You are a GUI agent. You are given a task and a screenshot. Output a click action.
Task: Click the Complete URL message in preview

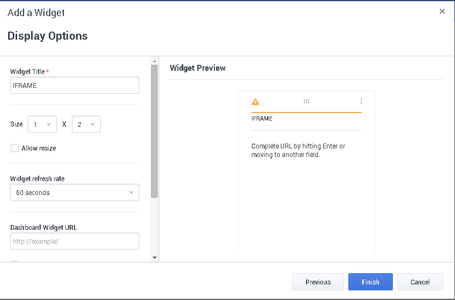(x=299, y=151)
